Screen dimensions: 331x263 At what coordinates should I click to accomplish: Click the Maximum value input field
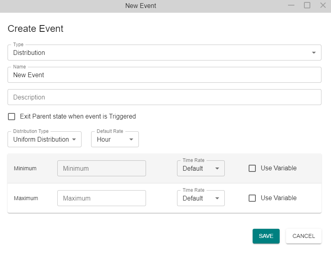(x=101, y=198)
